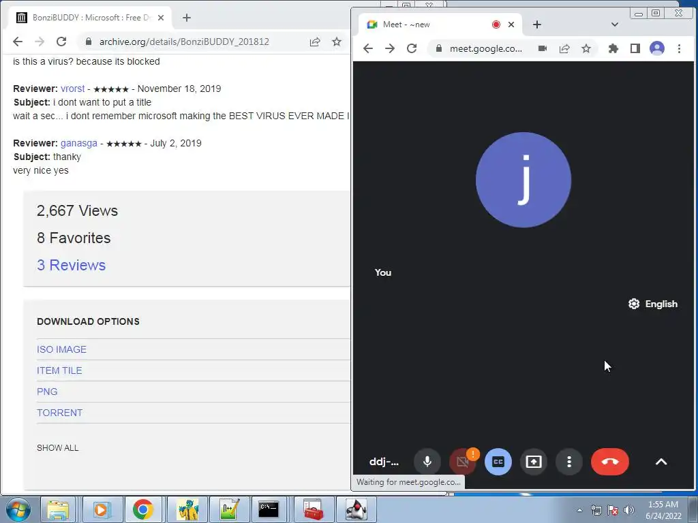The width and height of the screenshot is (698, 523).
Task: Download the ISO IMAGE option
Action: coord(61,349)
